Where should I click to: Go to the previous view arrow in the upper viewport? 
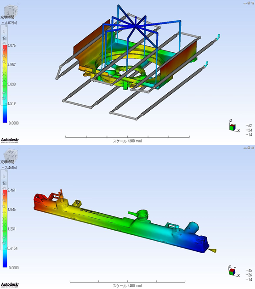click(x=4, y=74)
